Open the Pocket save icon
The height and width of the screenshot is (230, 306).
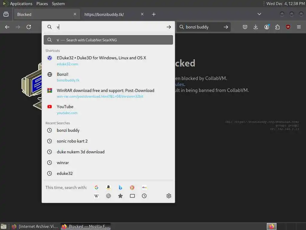tap(245, 27)
